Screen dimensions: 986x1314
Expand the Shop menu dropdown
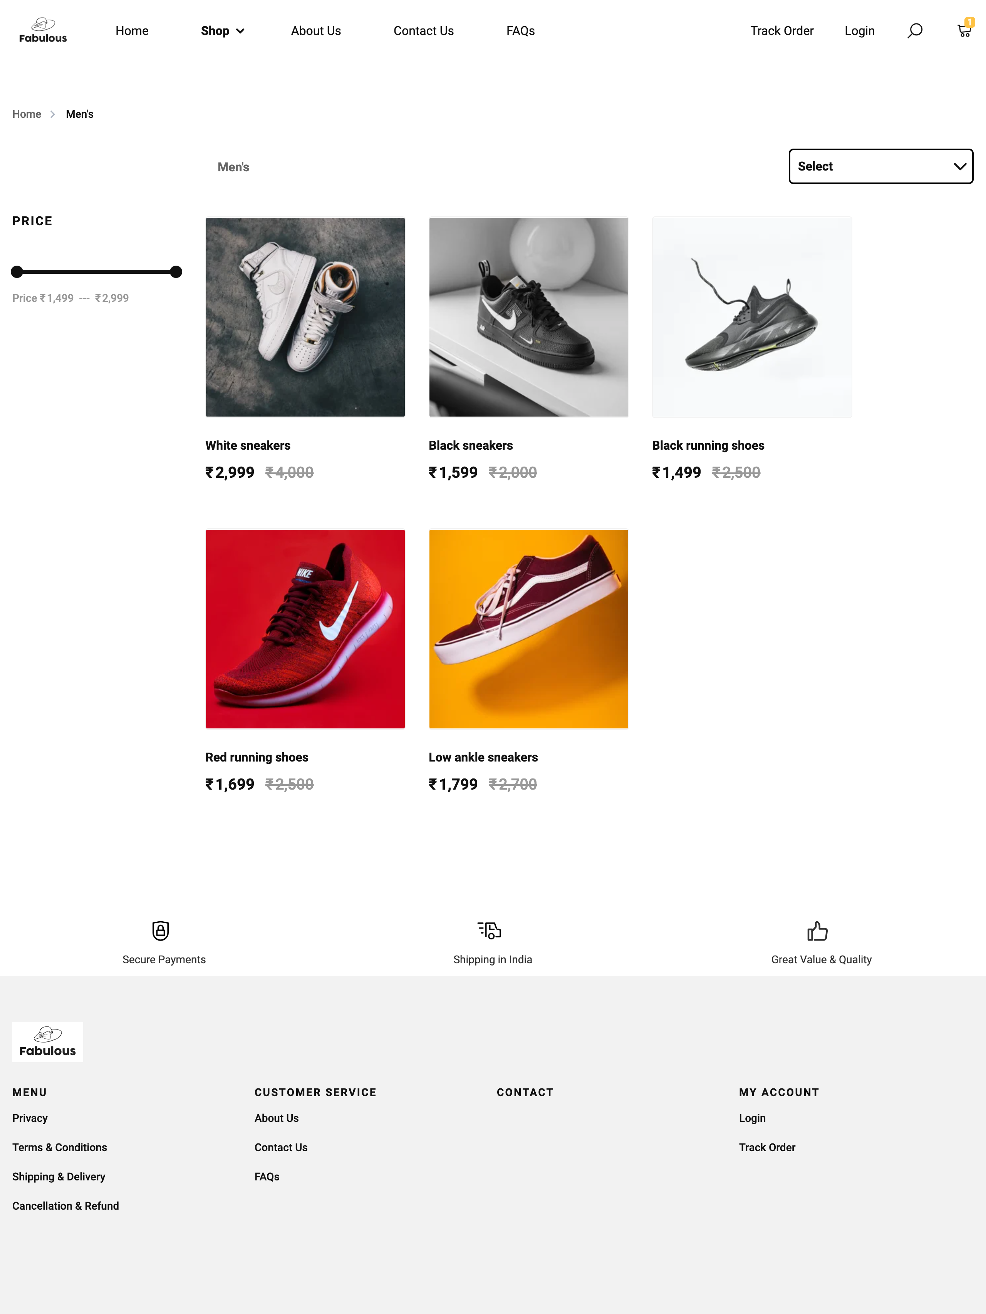pyautogui.click(x=222, y=31)
